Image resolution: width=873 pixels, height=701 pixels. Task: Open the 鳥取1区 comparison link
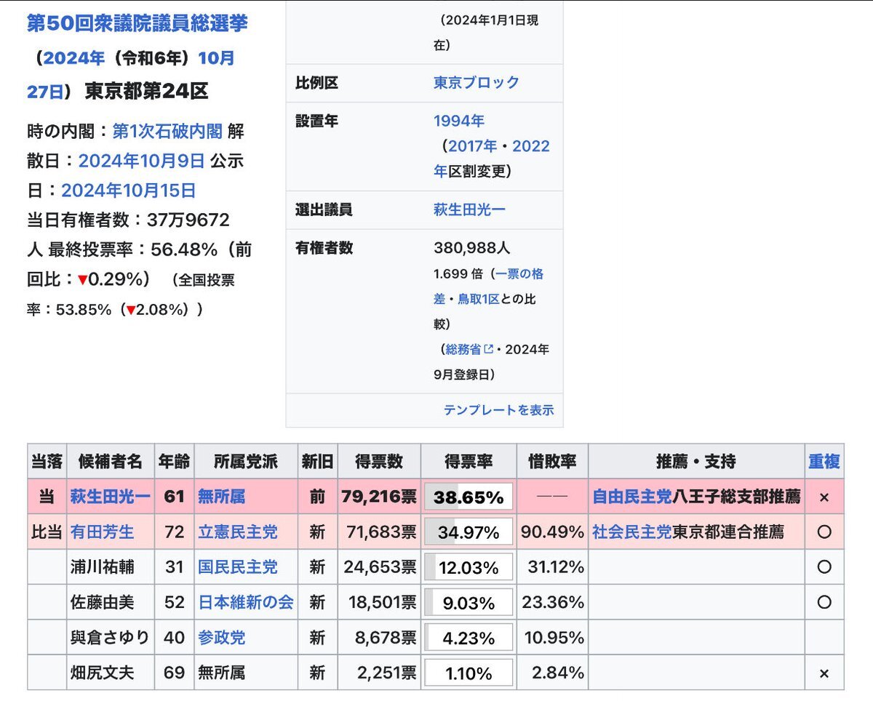click(x=478, y=299)
